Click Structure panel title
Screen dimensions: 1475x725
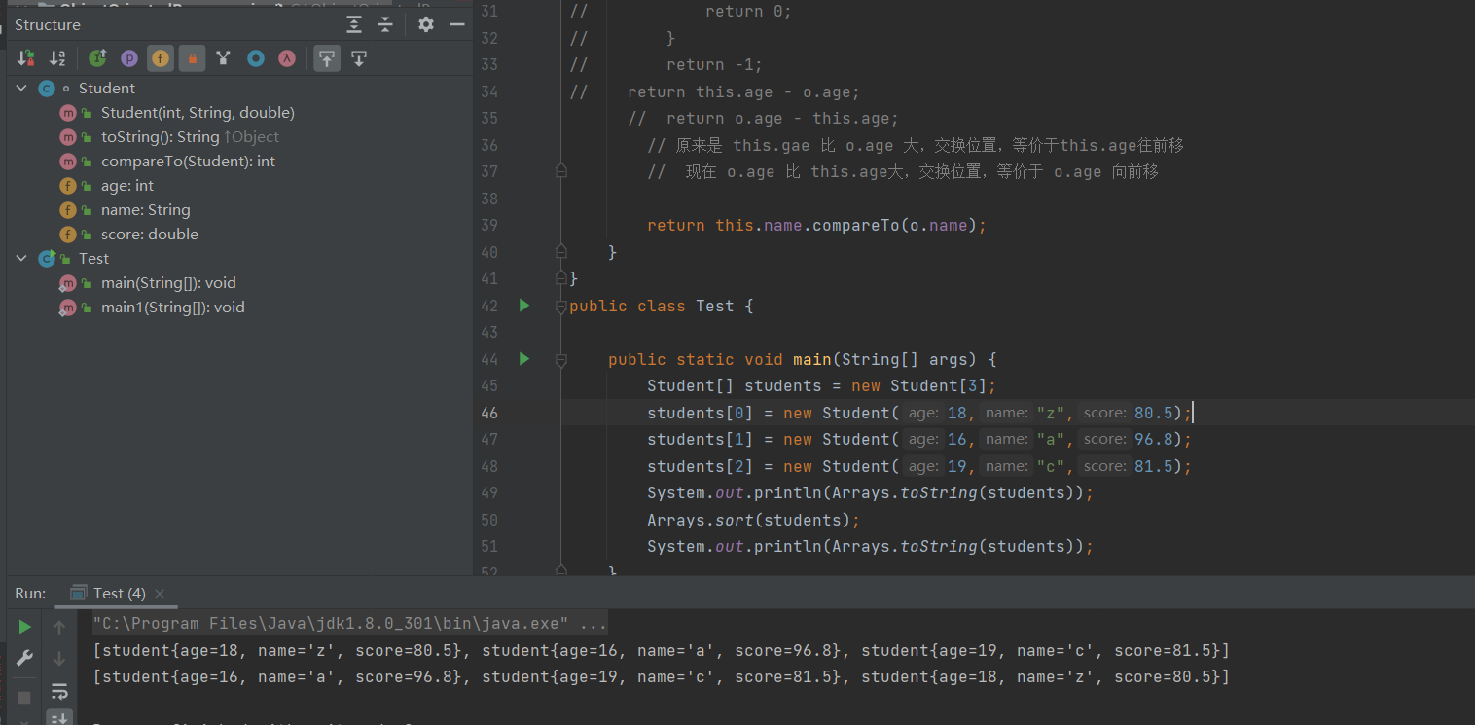point(48,24)
